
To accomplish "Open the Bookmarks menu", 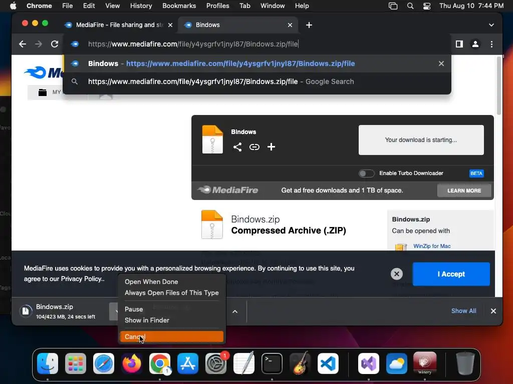I will coord(179,6).
